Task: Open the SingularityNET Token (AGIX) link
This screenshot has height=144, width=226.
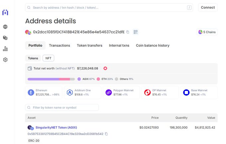Action: 56,128
